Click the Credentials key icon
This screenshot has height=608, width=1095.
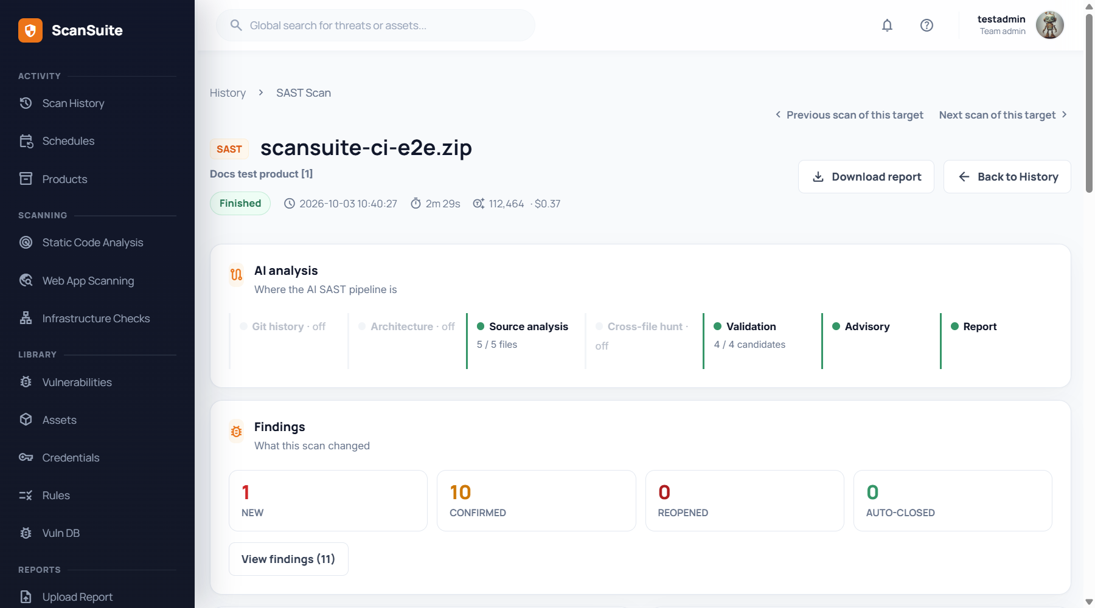(26, 457)
